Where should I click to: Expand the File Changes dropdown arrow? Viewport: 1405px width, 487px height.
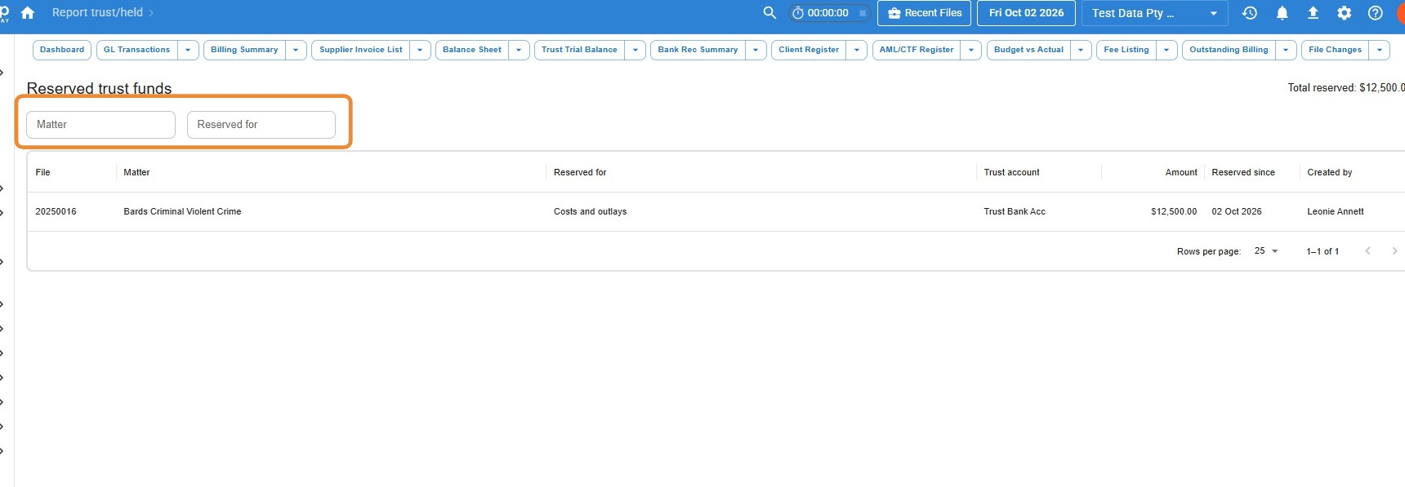tap(1380, 50)
